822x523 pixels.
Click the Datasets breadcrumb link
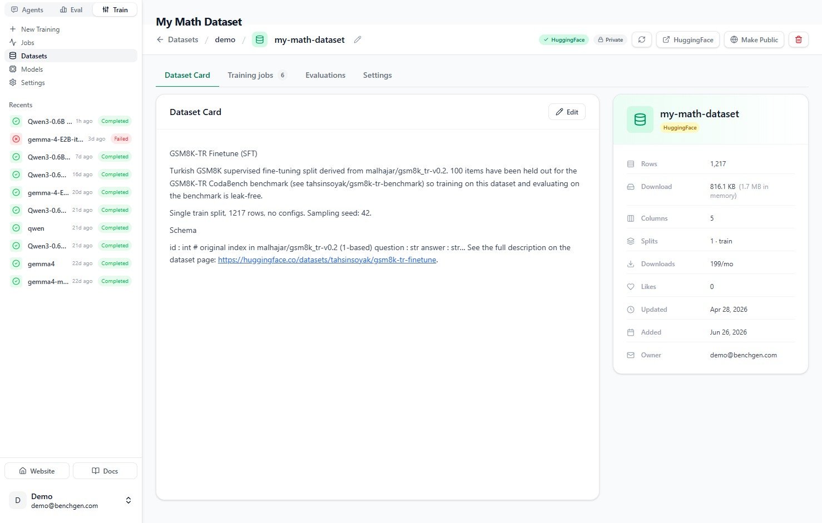pos(183,39)
